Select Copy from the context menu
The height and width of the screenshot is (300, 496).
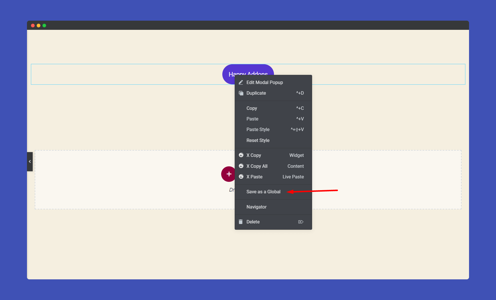[x=252, y=108]
